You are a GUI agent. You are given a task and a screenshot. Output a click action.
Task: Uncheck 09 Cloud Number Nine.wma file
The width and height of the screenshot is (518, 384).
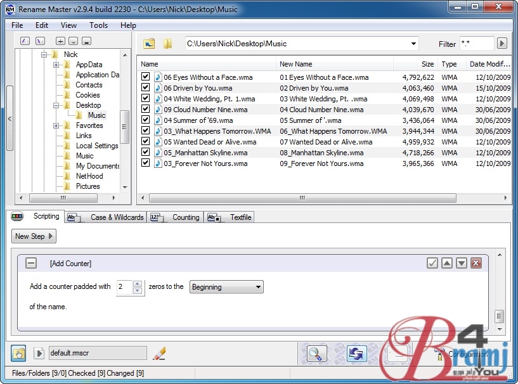146,110
